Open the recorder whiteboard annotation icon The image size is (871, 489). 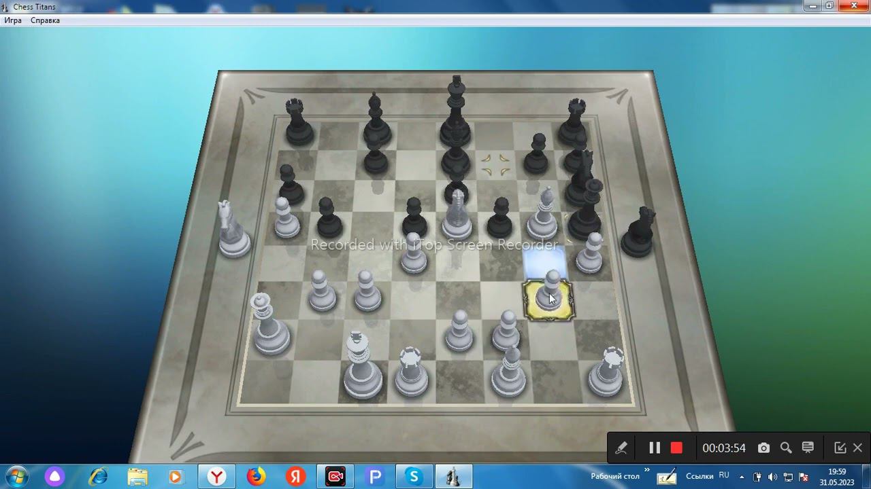point(808,448)
